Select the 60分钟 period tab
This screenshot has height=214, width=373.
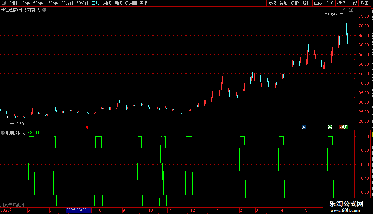click(x=83, y=3)
